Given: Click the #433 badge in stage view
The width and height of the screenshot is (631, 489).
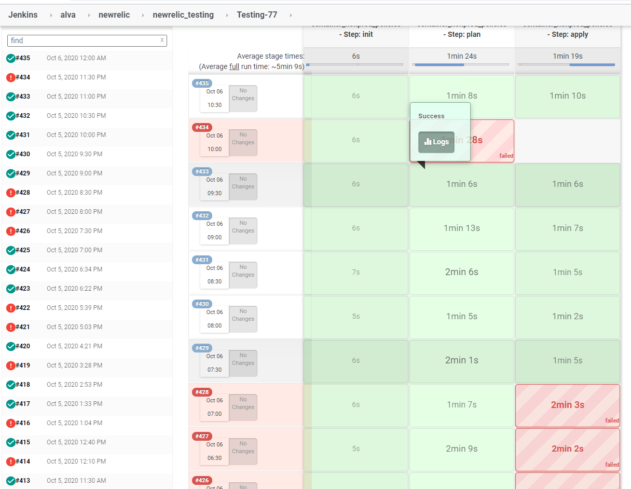Looking at the screenshot, I should click(202, 171).
